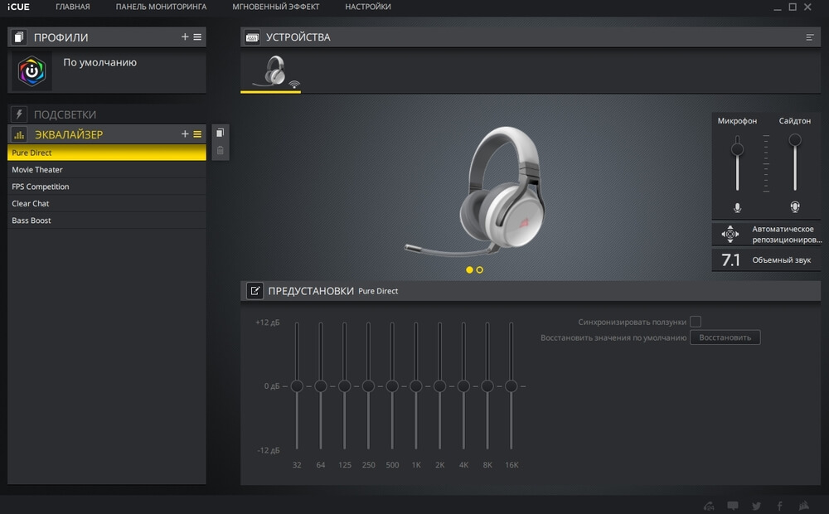This screenshot has height=514, width=829.
Task: Copy the selected equalizer preset
Action: pos(220,133)
